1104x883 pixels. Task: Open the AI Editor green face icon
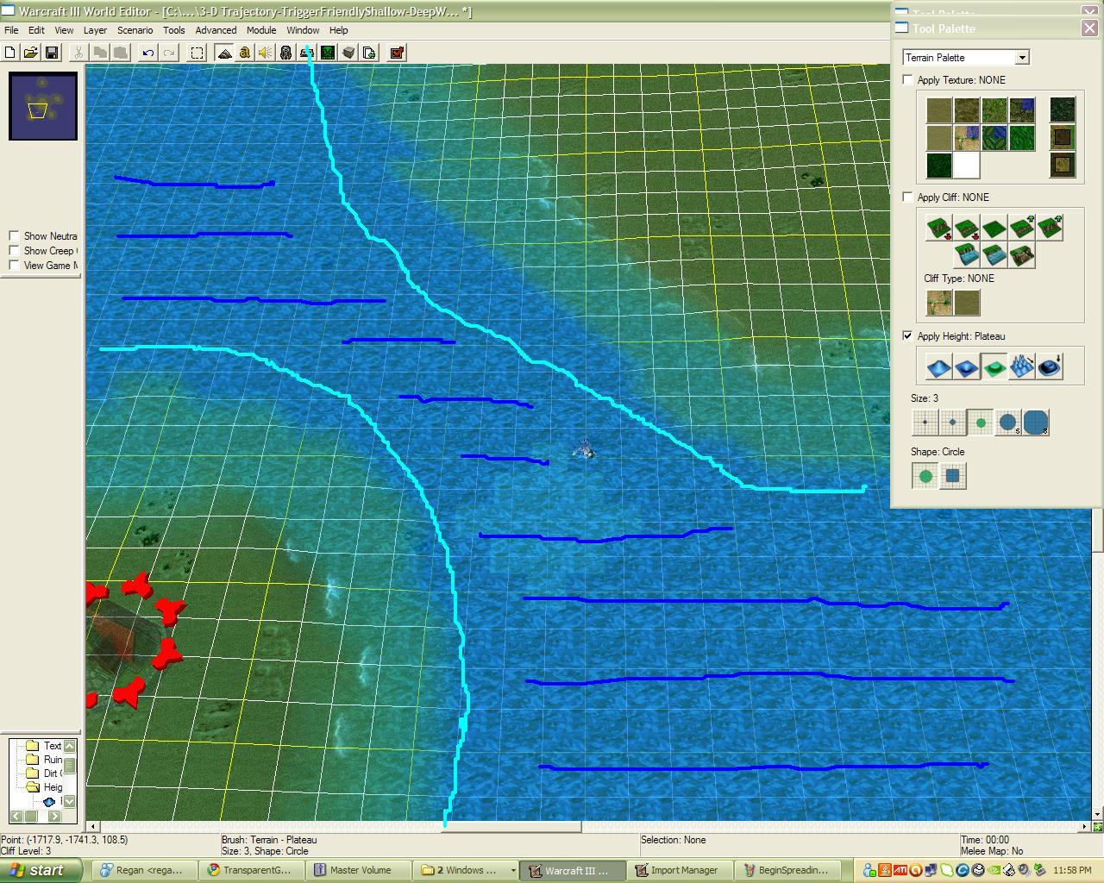[x=328, y=53]
